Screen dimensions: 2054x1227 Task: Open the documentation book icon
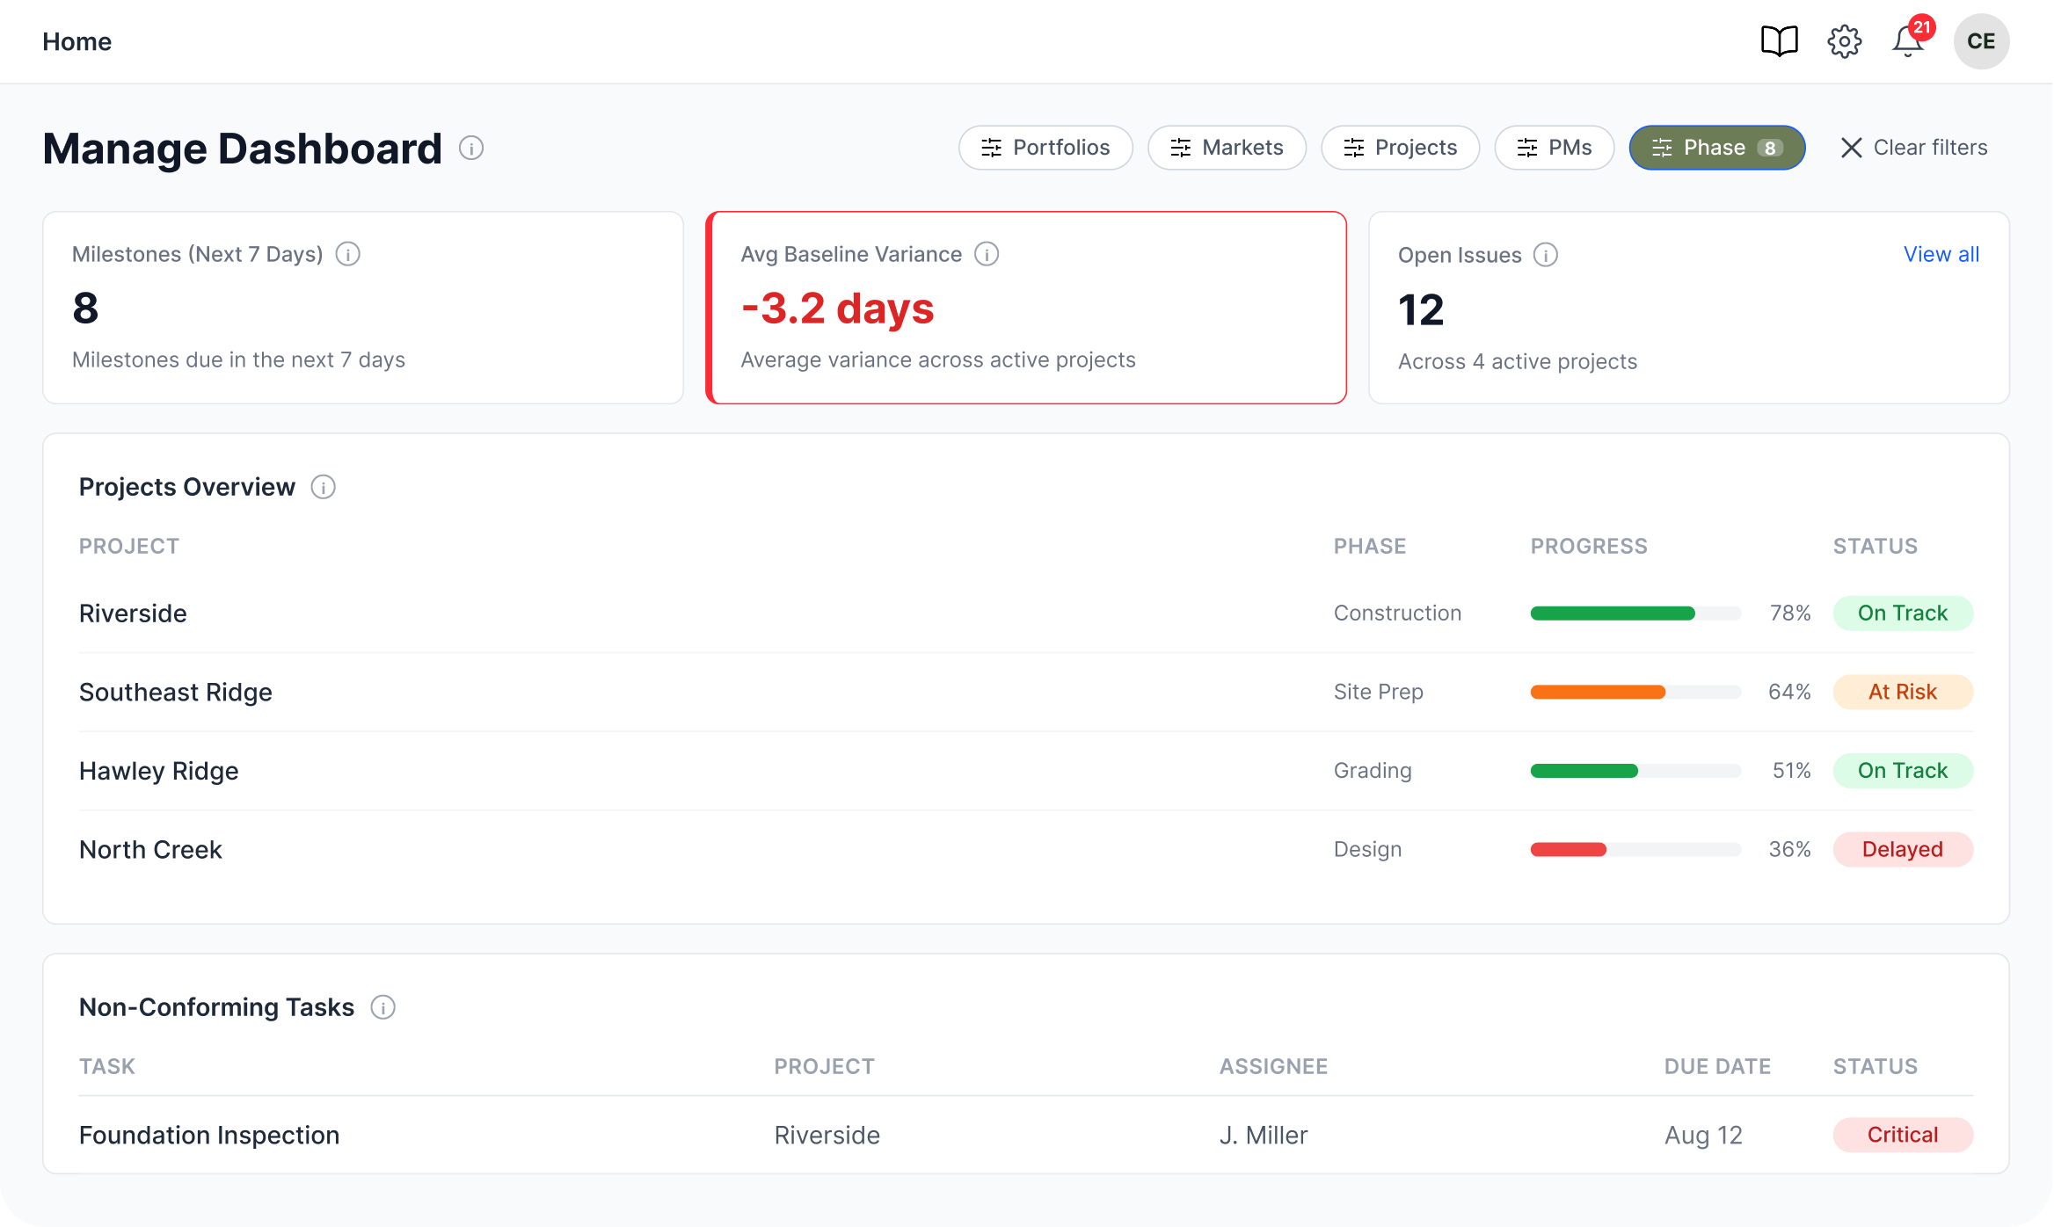(1779, 41)
